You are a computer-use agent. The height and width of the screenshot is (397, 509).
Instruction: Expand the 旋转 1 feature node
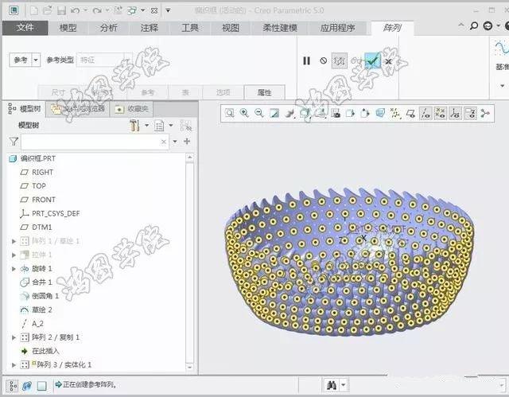tap(14, 269)
